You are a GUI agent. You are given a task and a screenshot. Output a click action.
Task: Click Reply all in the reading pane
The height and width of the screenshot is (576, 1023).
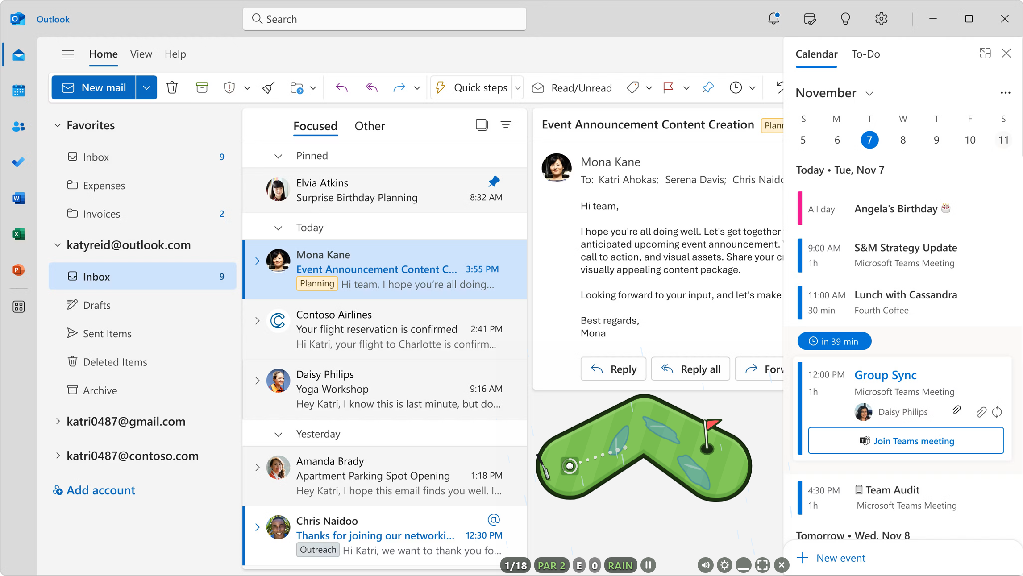tap(690, 369)
